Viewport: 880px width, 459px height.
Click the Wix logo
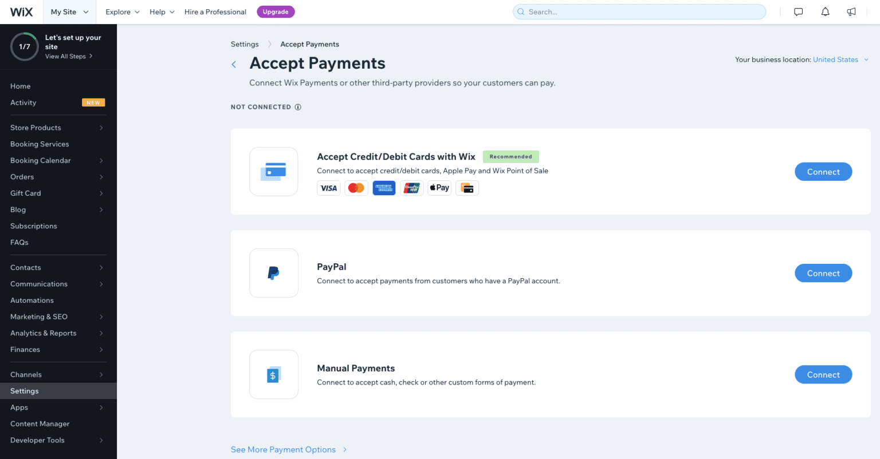tap(21, 12)
